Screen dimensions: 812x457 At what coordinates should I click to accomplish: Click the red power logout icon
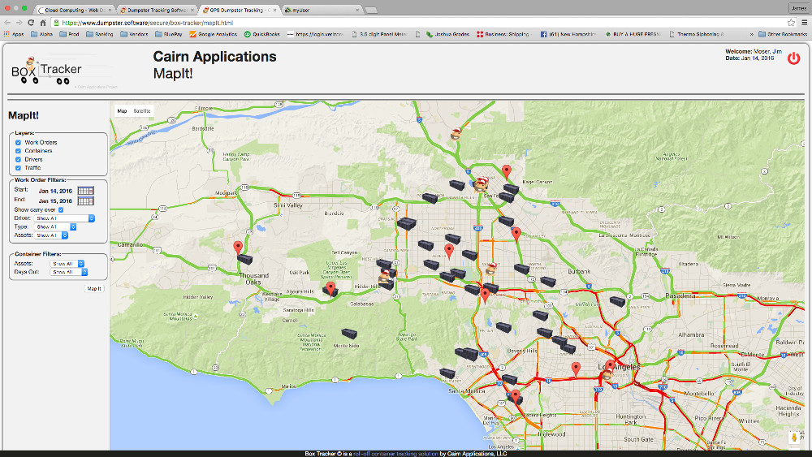tap(793, 58)
